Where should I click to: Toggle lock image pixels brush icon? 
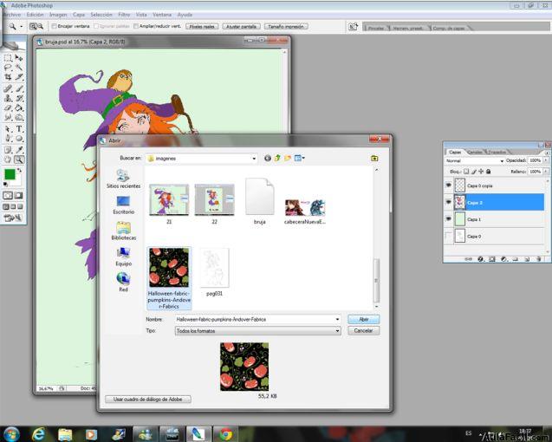coord(474,172)
